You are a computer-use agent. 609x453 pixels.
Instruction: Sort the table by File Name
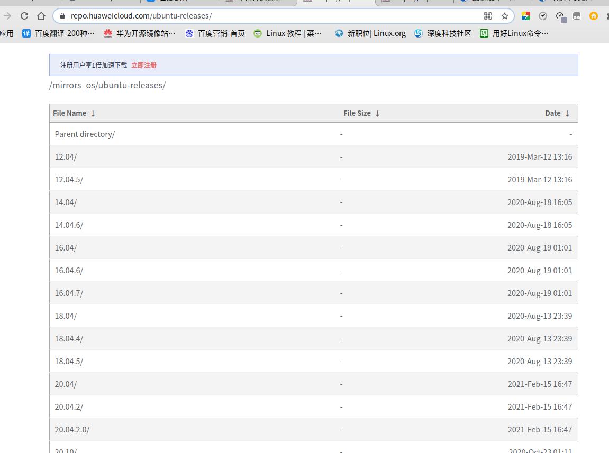click(74, 113)
